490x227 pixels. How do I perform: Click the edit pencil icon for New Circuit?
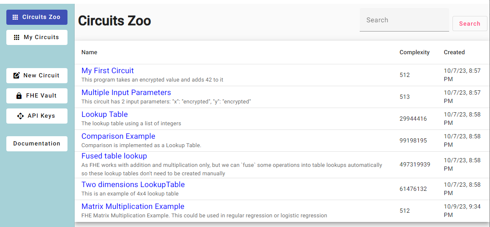click(17, 76)
